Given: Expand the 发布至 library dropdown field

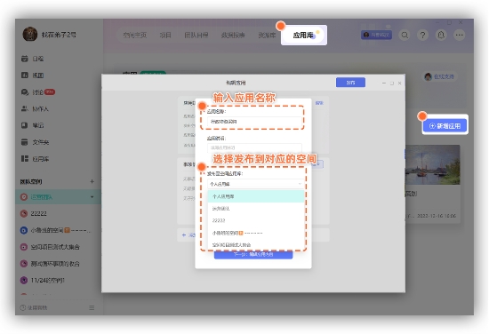Looking at the screenshot, I should (255, 184).
